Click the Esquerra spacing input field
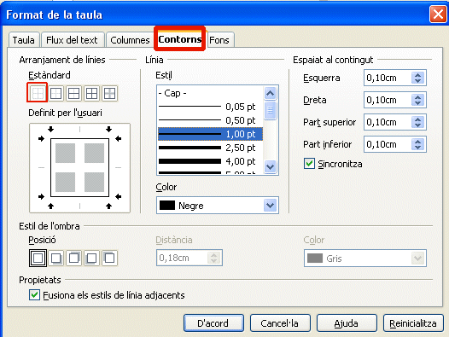The width and height of the screenshot is (449, 337). coord(388,78)
